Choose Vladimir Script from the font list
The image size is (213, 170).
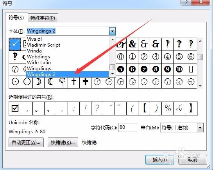(x=67, y=45)
